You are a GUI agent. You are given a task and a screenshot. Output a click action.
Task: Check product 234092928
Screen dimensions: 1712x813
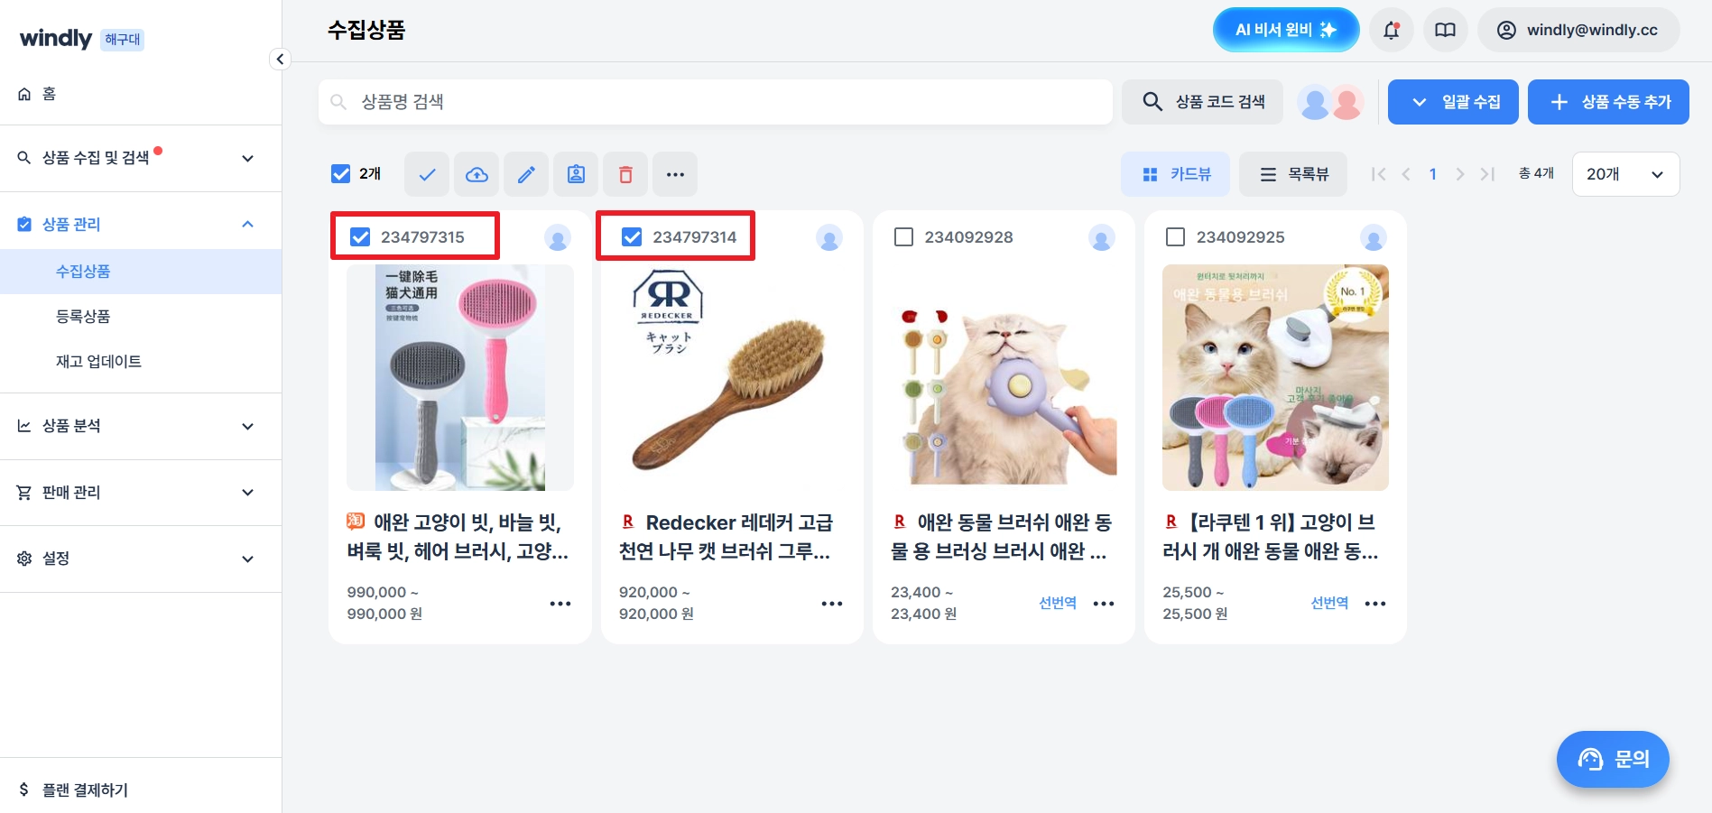coord(903,237)
